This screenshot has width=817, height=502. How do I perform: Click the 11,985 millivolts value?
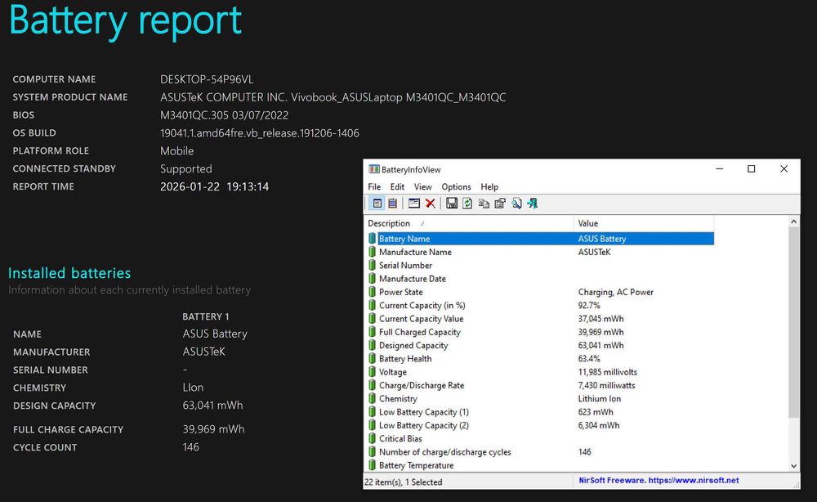point(608,372)
